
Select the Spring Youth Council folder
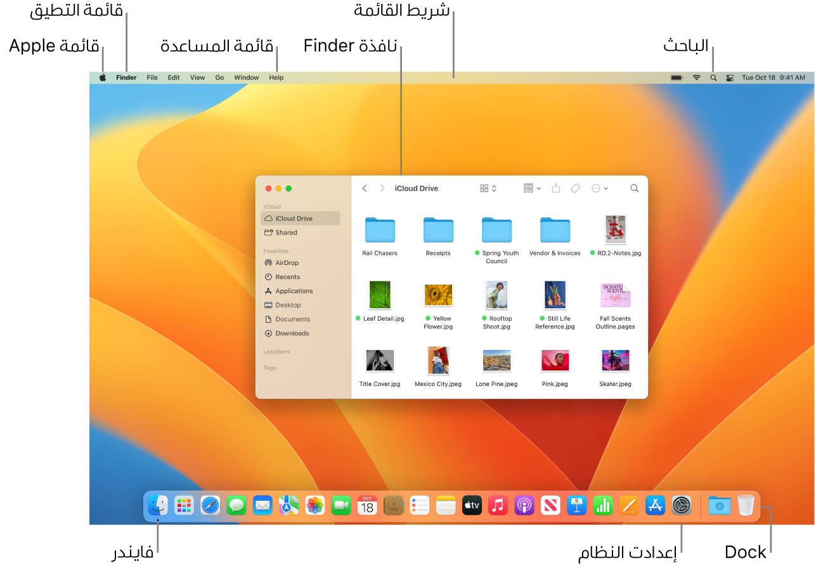click(496, 240)
